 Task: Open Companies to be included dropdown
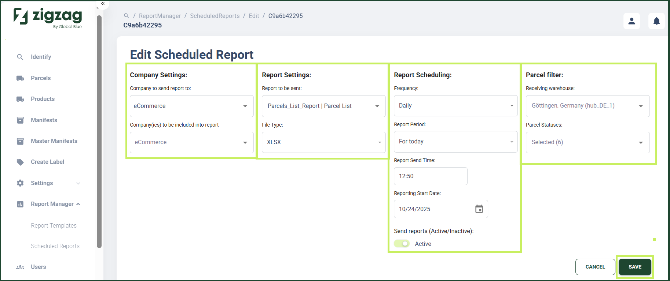(192, 142)
